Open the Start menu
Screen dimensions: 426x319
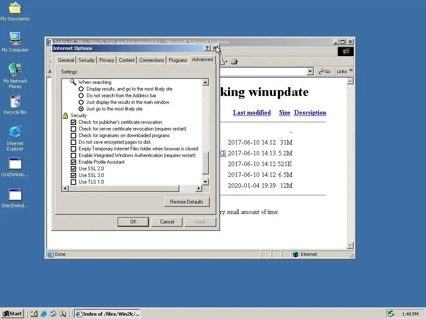12,314
